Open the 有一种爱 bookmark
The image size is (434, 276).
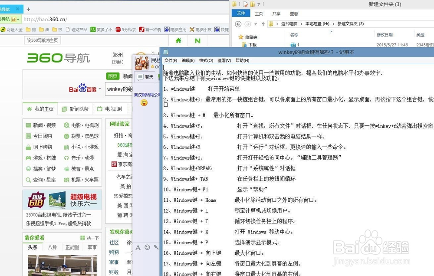point(150,30)
